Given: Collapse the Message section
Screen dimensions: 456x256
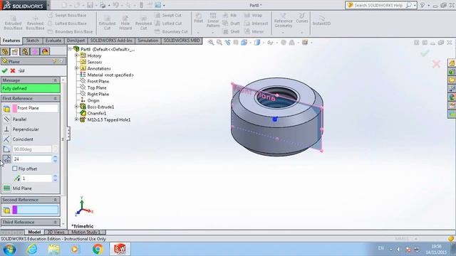Looking at the screenshot, I should click(x=56, y=80).
